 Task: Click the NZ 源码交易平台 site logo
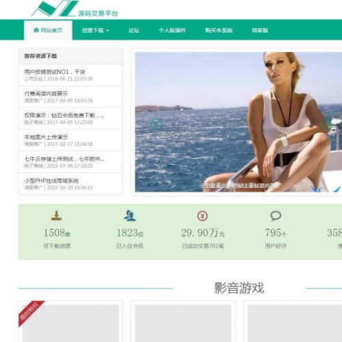(x=75, y=9)
